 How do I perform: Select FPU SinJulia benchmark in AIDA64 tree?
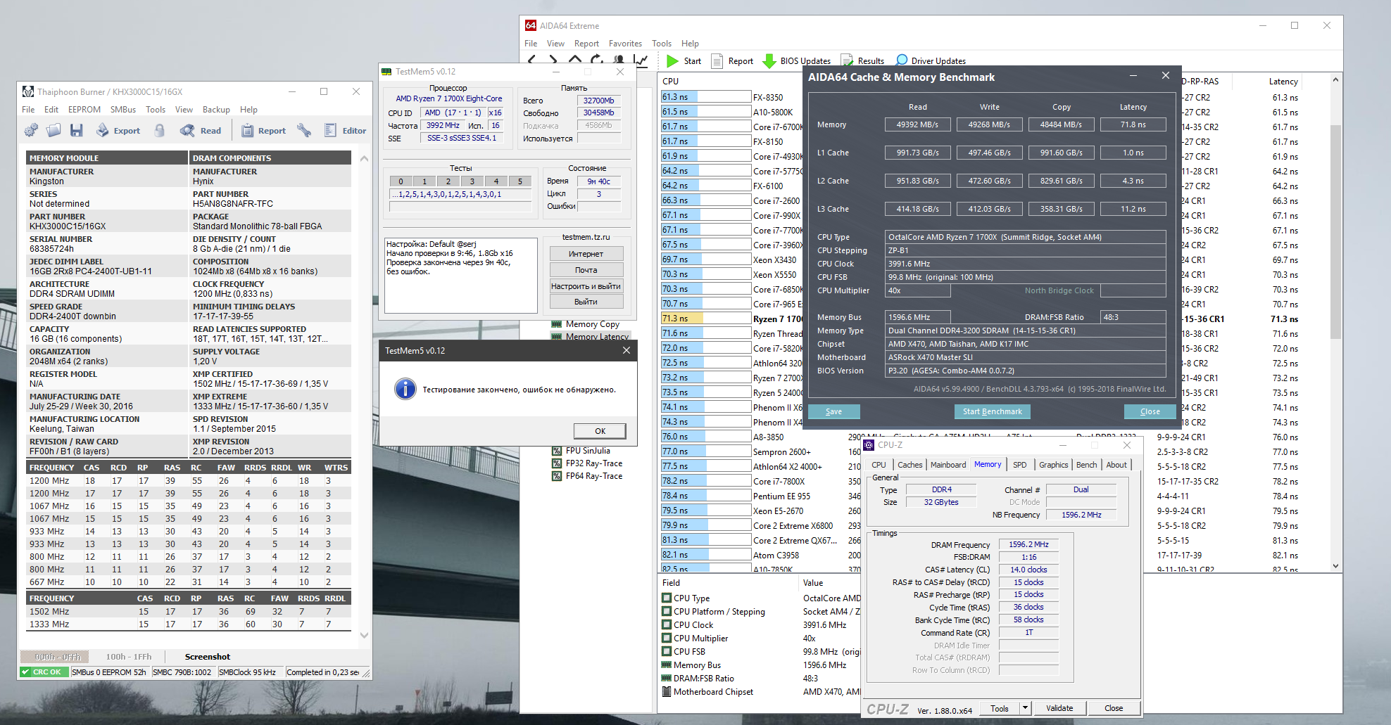click(x=588, y=451)
